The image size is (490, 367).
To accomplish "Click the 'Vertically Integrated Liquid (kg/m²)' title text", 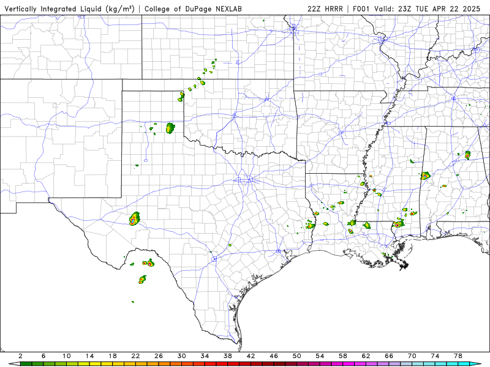I will 69,9.
